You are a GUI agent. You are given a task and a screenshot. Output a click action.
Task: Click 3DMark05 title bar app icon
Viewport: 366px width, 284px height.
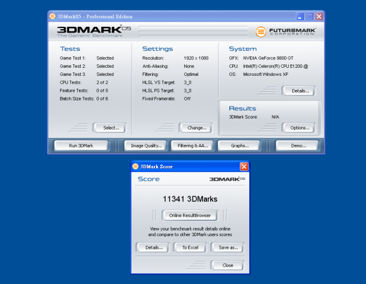pos(53,17)
